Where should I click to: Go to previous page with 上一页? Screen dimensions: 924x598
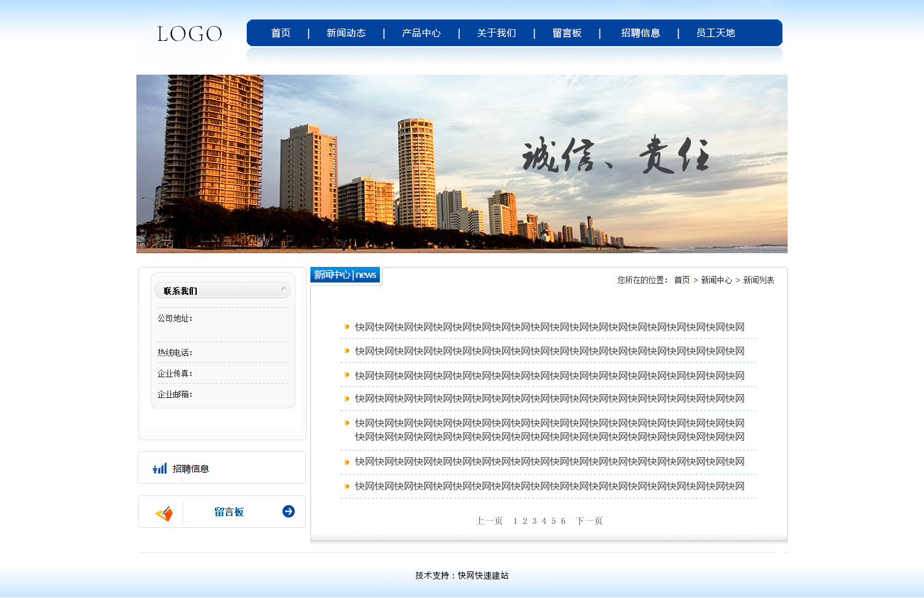(x=489, y=521)
